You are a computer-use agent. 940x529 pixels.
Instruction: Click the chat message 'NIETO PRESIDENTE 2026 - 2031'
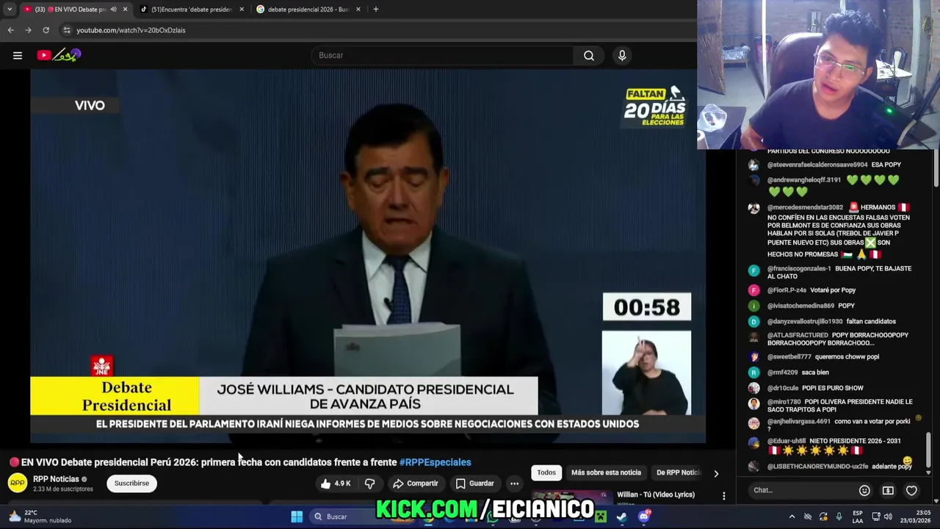[855, 441]
